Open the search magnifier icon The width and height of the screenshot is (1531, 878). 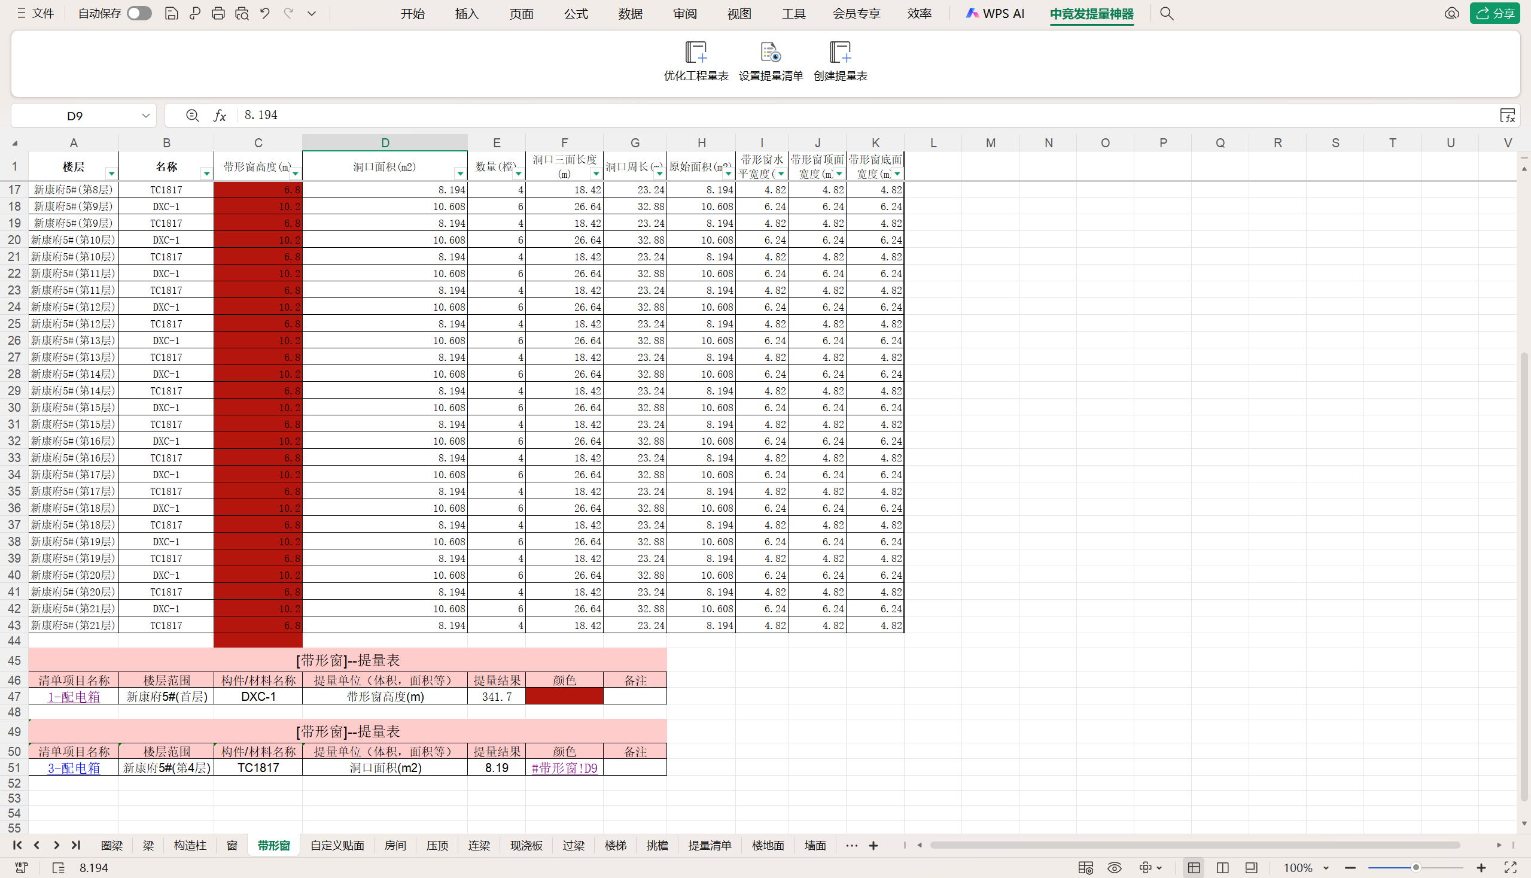click(x=1166, y=13)
